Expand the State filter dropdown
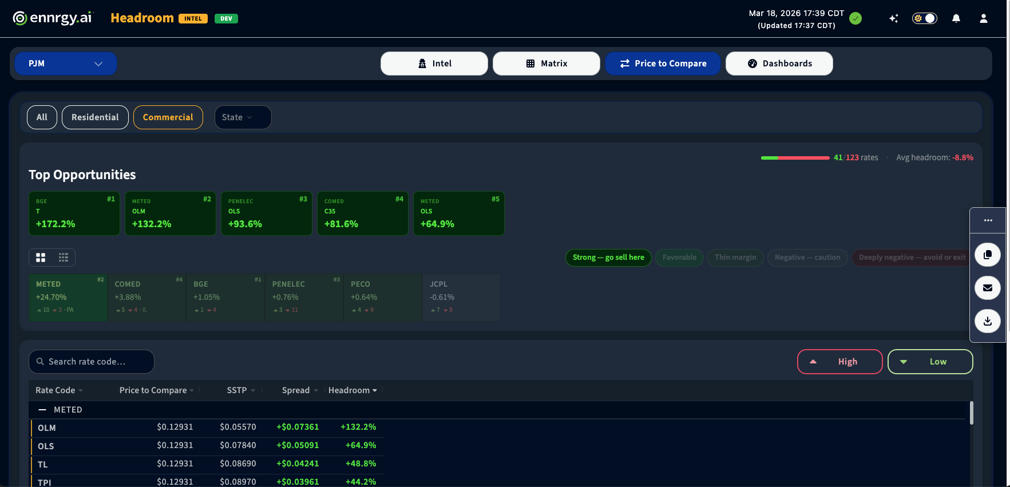1010x487 pixels. (243, 117)
